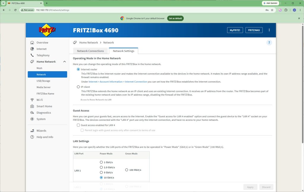Click Set as default button
The height and width of the screenshot is (192, 304).
click(x=175, y=18)
